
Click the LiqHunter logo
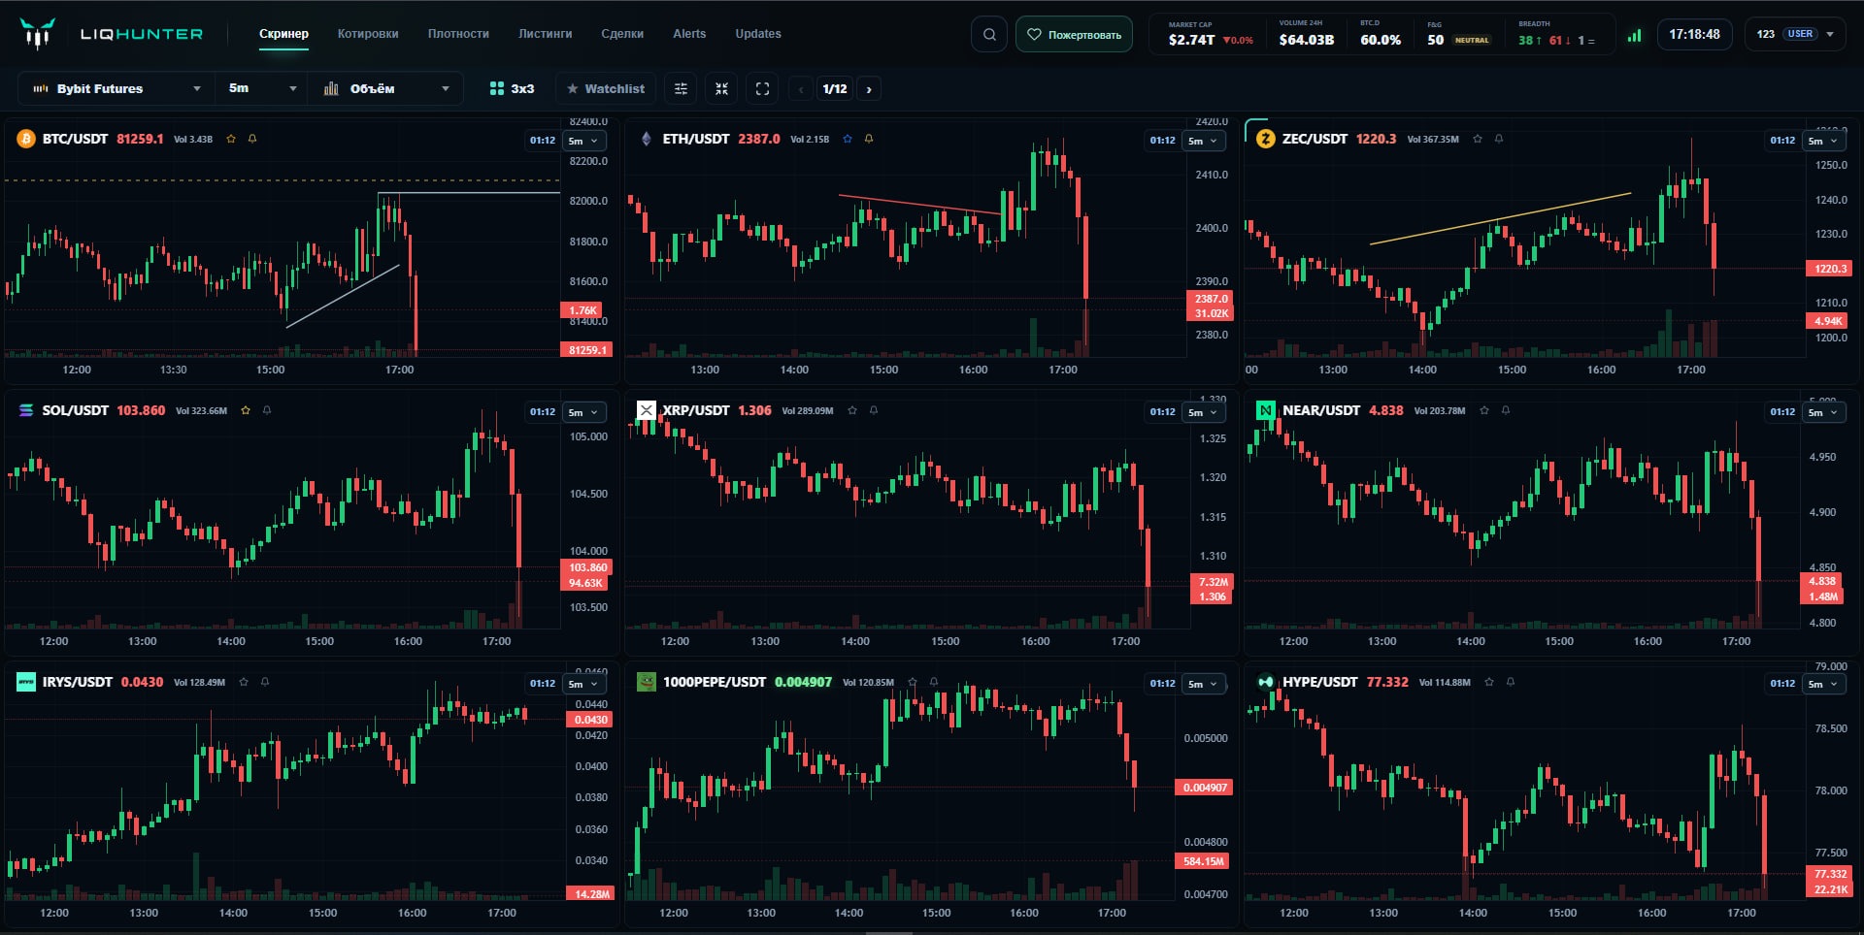click(x=111, y=34)
